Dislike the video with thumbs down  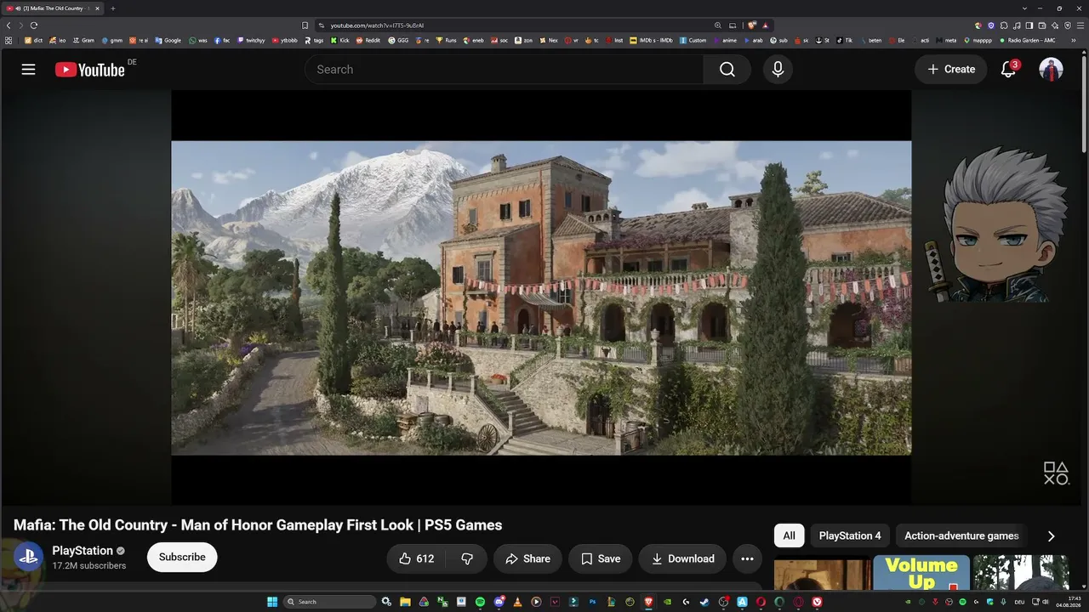coord(467,558)
